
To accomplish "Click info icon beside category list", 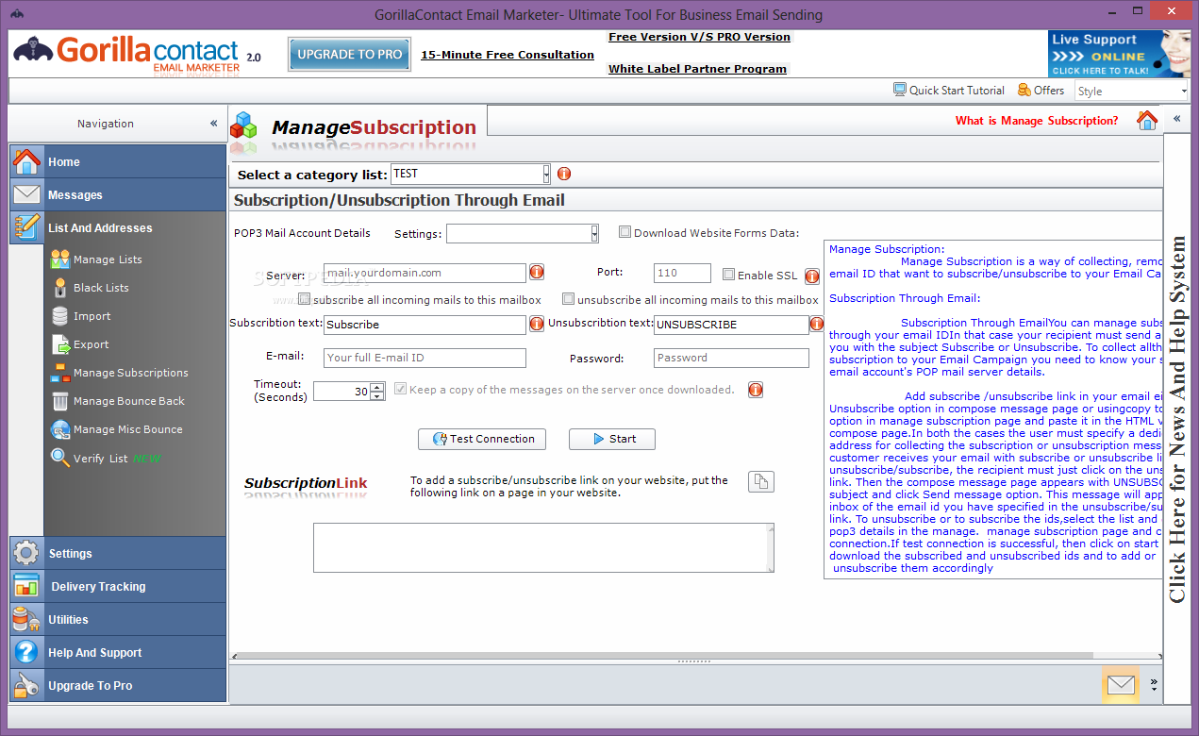I will point(564,174).
